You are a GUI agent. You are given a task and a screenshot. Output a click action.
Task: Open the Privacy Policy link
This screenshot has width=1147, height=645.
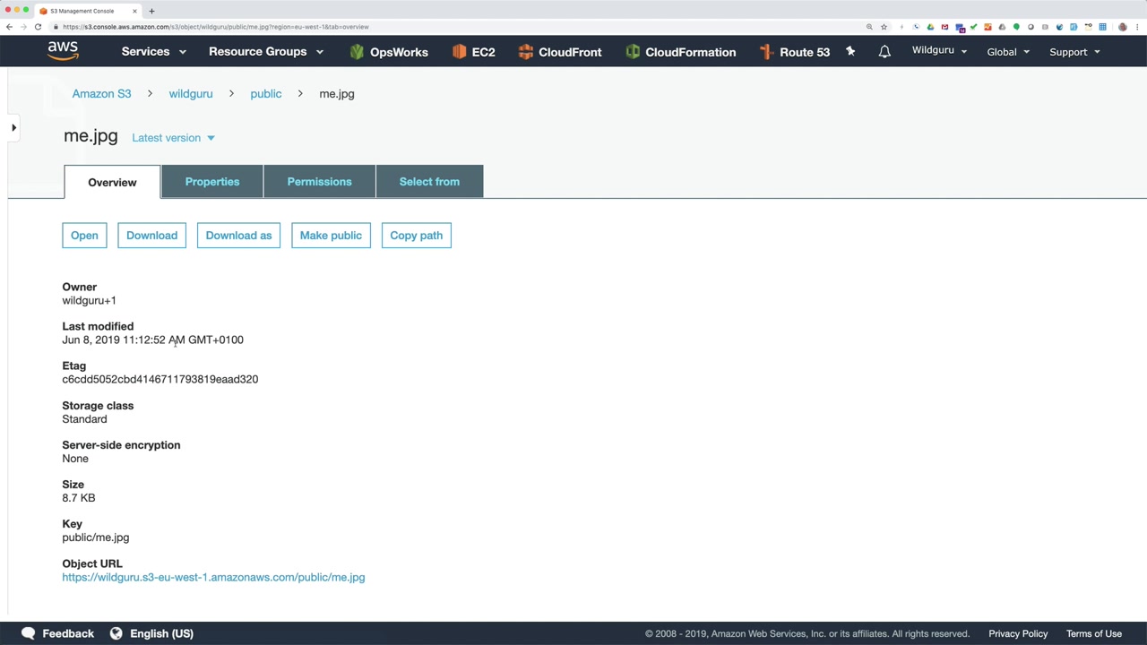[x=1018, y=633]
